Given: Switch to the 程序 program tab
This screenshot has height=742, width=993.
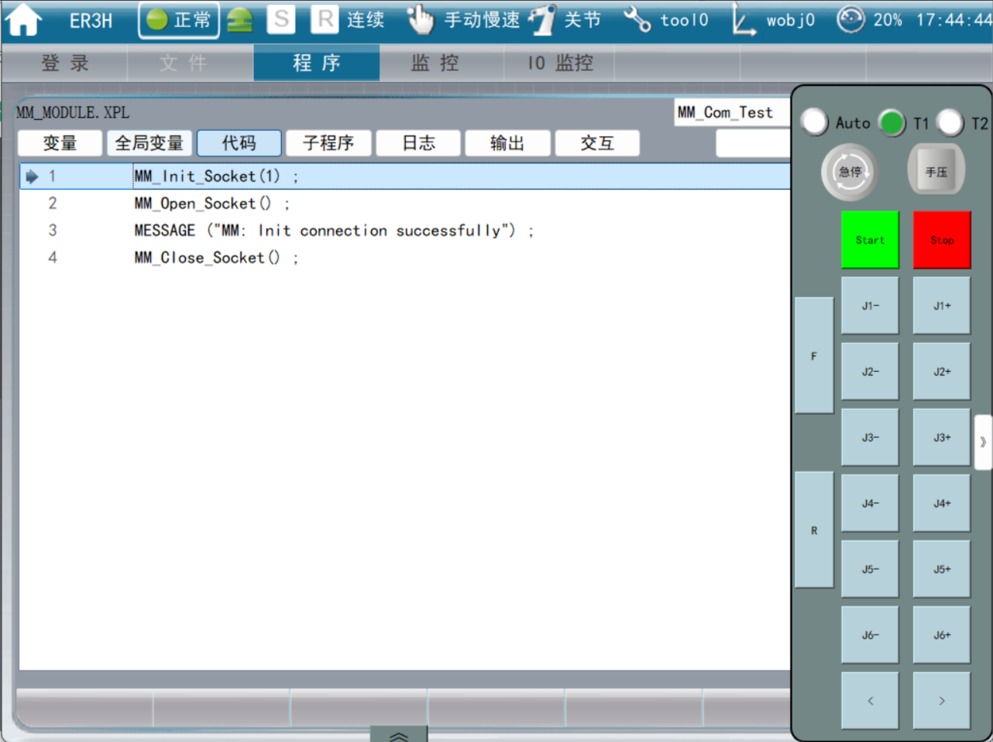Looking at the screenshot, I should 317,63.
